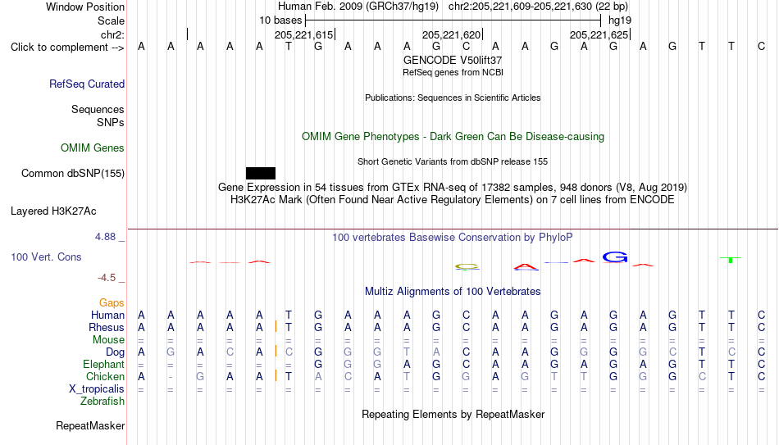
Task: Select the Mouse alignment row label
Action: tap(109, 340)
